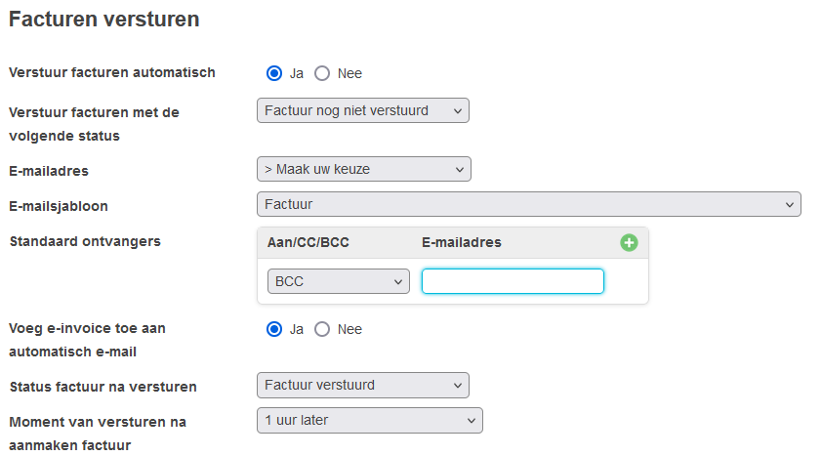Open the '1 uur later' timing dropdown
Viewport: 821px width, 456px height.
tap(369, 421)
